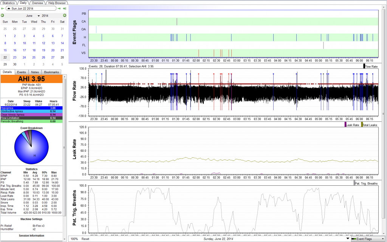Collapse calendar via Sun Jun 22 2014 button

coord(31,8)
